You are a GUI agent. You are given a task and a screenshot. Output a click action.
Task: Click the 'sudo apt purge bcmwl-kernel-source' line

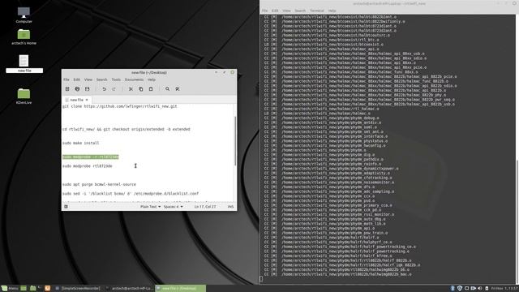pyautogui.click(x=99, y=184)
